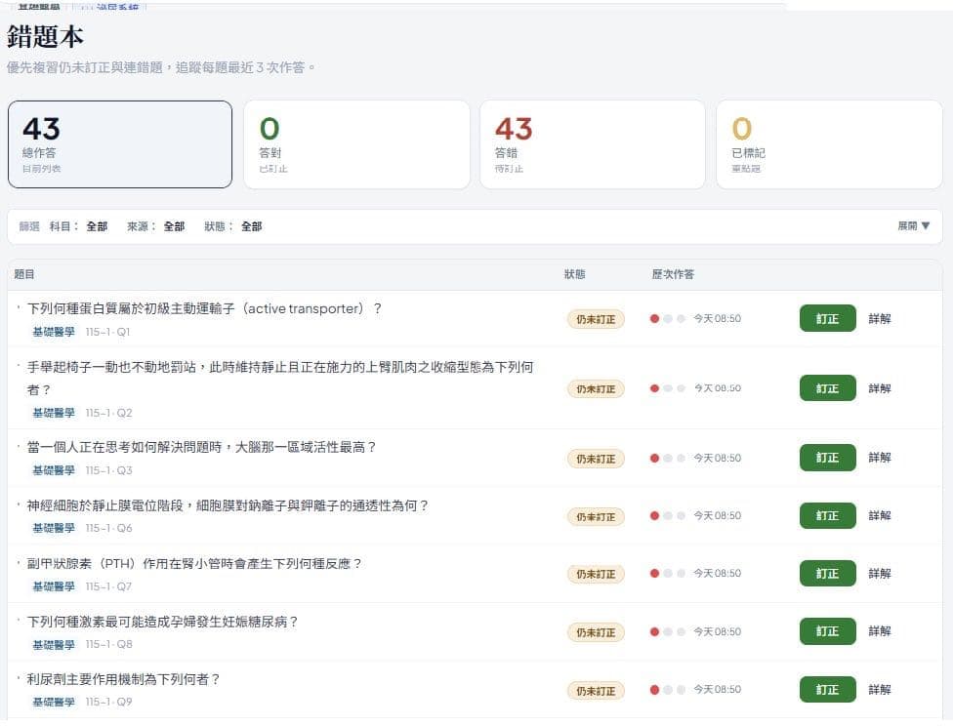Click red attempt dot for 115-1-Q1 row

[x=654, y=319]
